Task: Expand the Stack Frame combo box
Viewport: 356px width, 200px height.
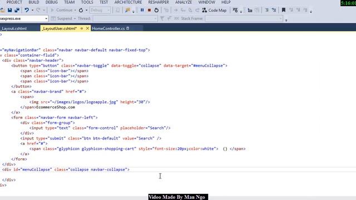Action: 244,18
